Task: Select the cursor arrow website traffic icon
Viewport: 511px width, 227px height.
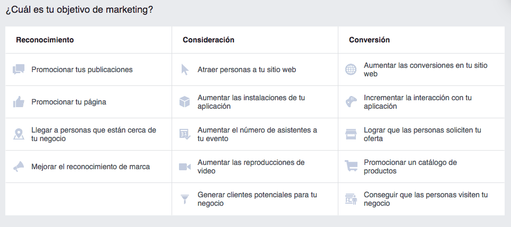Action: pyautogui.click(x=185, y=69)
